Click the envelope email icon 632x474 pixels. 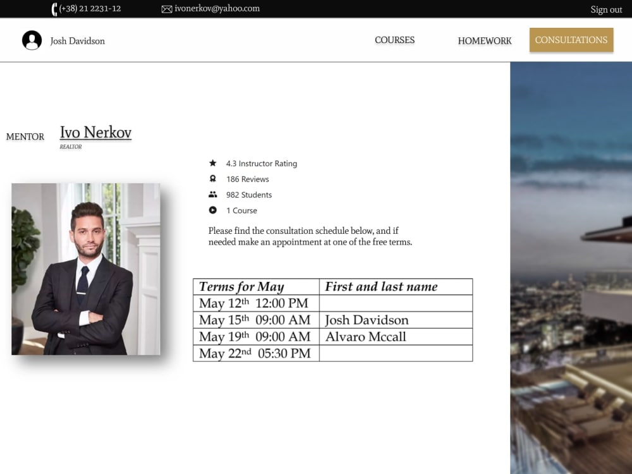[x=167, y=9]
